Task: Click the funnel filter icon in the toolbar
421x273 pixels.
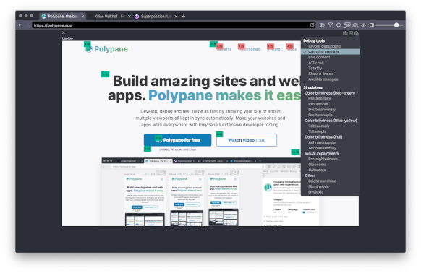Action: (331, 25)
